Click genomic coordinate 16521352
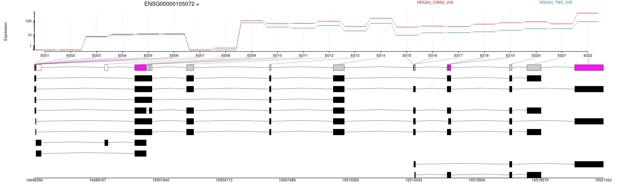The width and height of the screenshot is (632, 184). pos(603,180)
